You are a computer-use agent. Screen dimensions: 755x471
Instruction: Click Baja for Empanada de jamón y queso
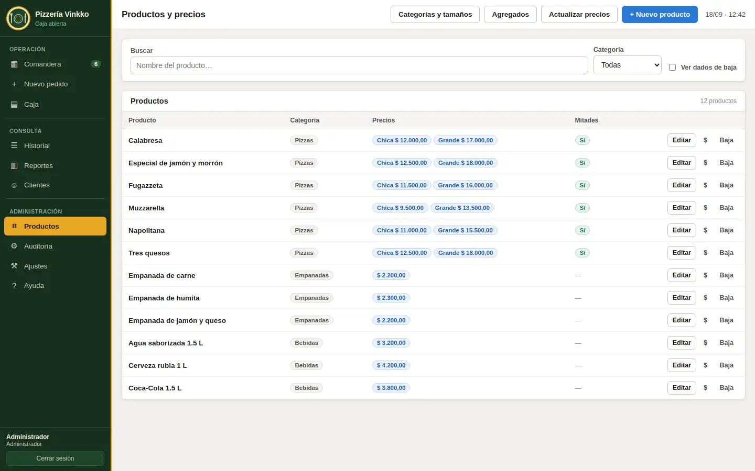pos(726,320)
